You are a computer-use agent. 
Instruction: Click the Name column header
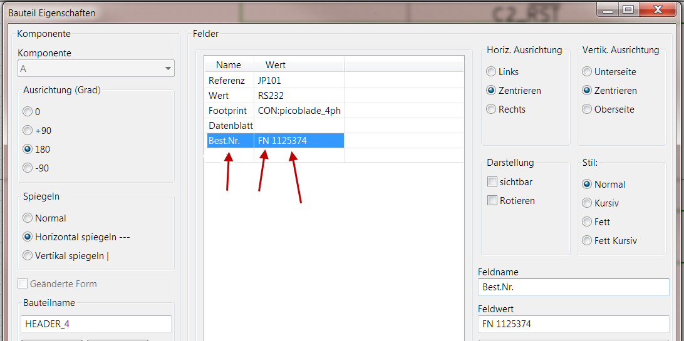point(229,65)
